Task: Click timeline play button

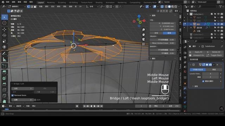Action: click(x=95, y=106)
